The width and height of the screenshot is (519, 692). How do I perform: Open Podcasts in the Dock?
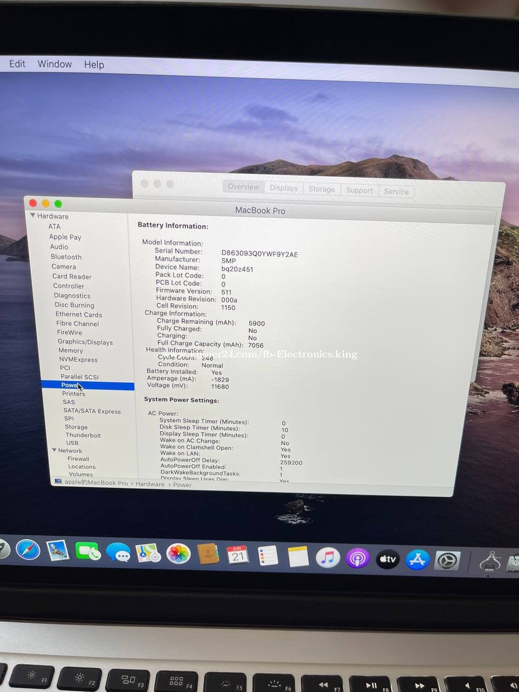click(x=357, y=558)
